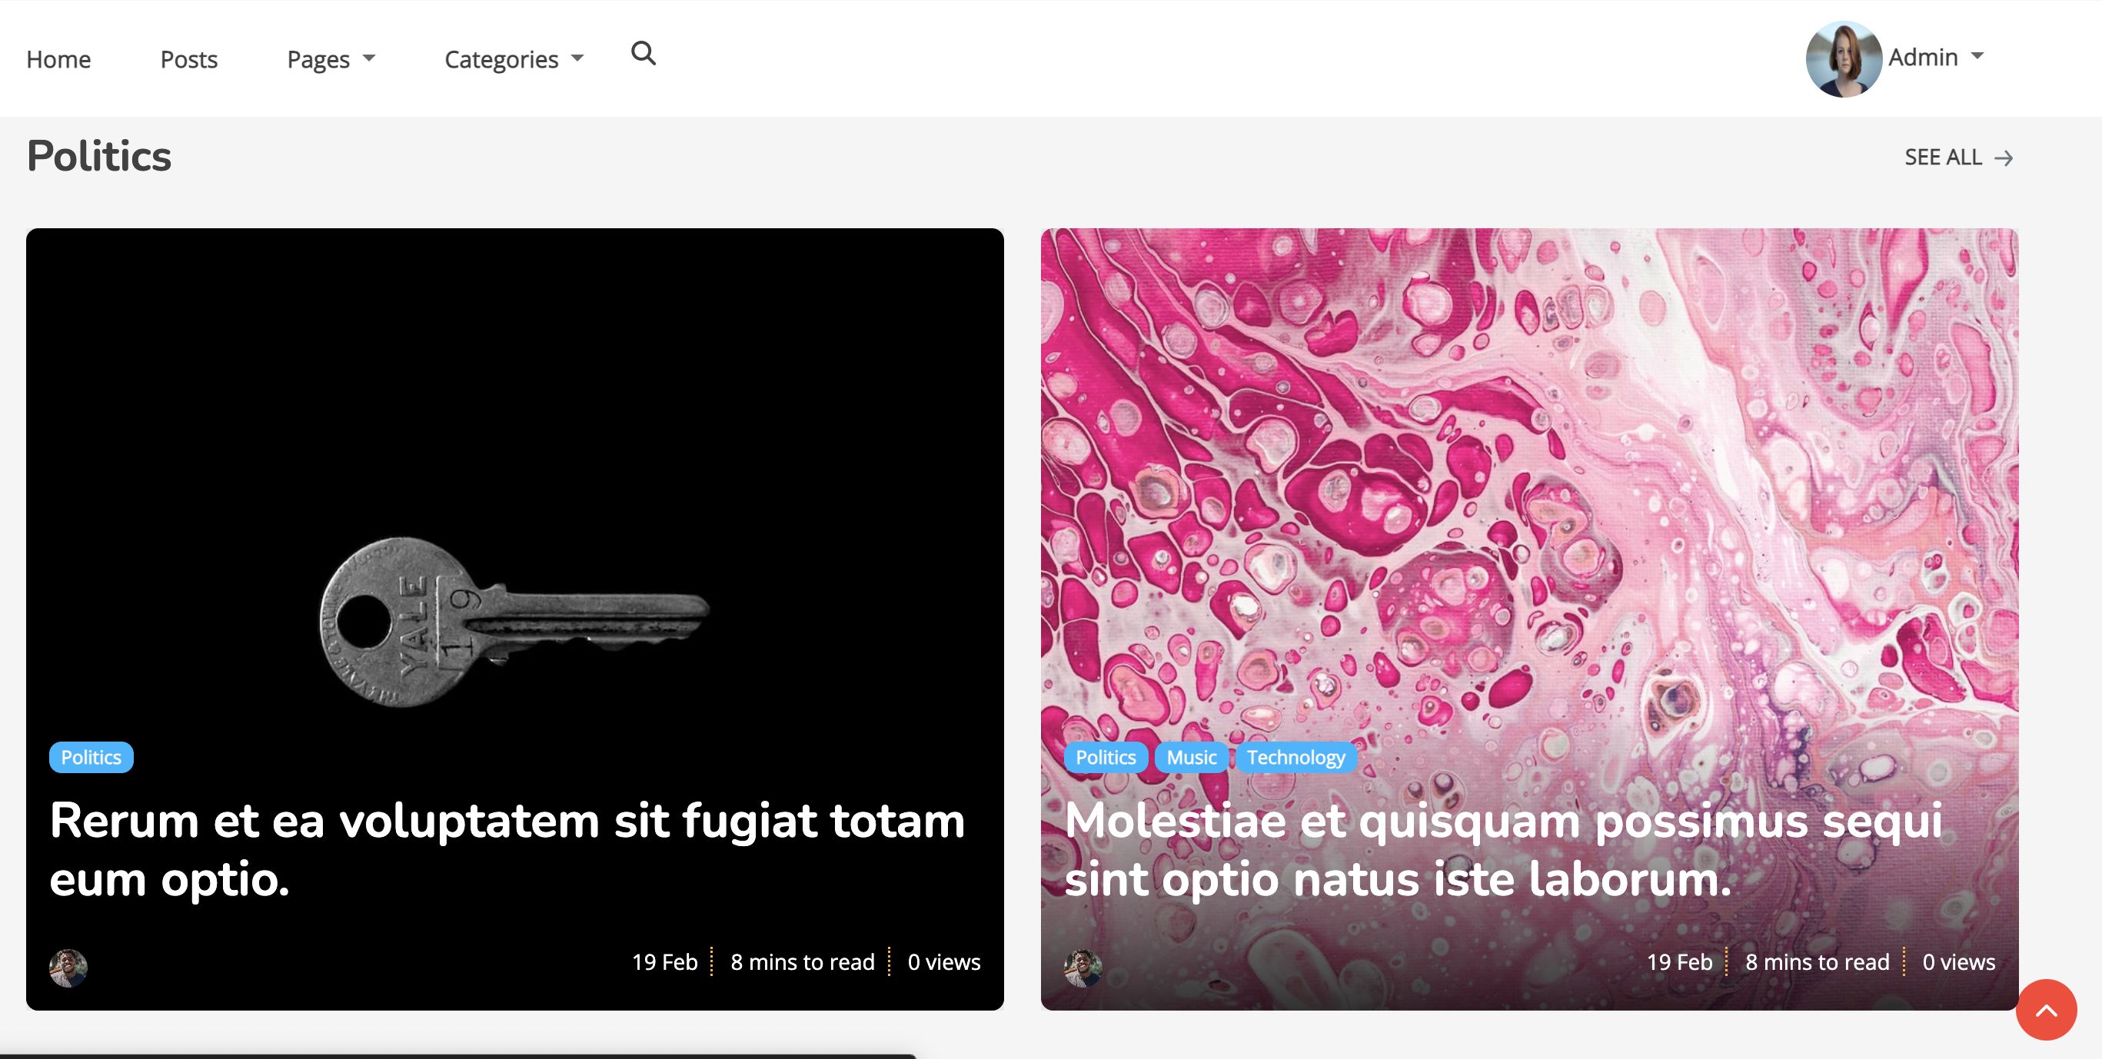Select the Music category tag

click(1190, 757)
